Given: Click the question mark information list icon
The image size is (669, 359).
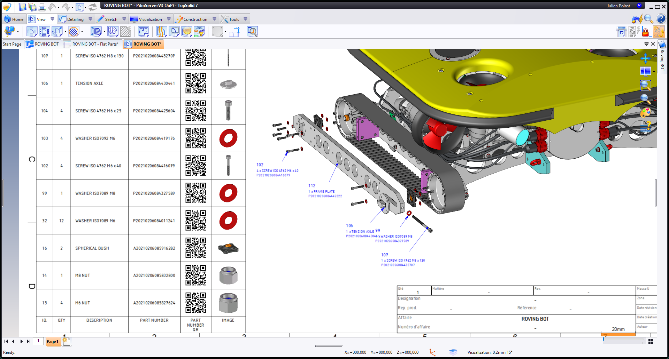Looking at the screenshot, I should [x=645, y=126].
